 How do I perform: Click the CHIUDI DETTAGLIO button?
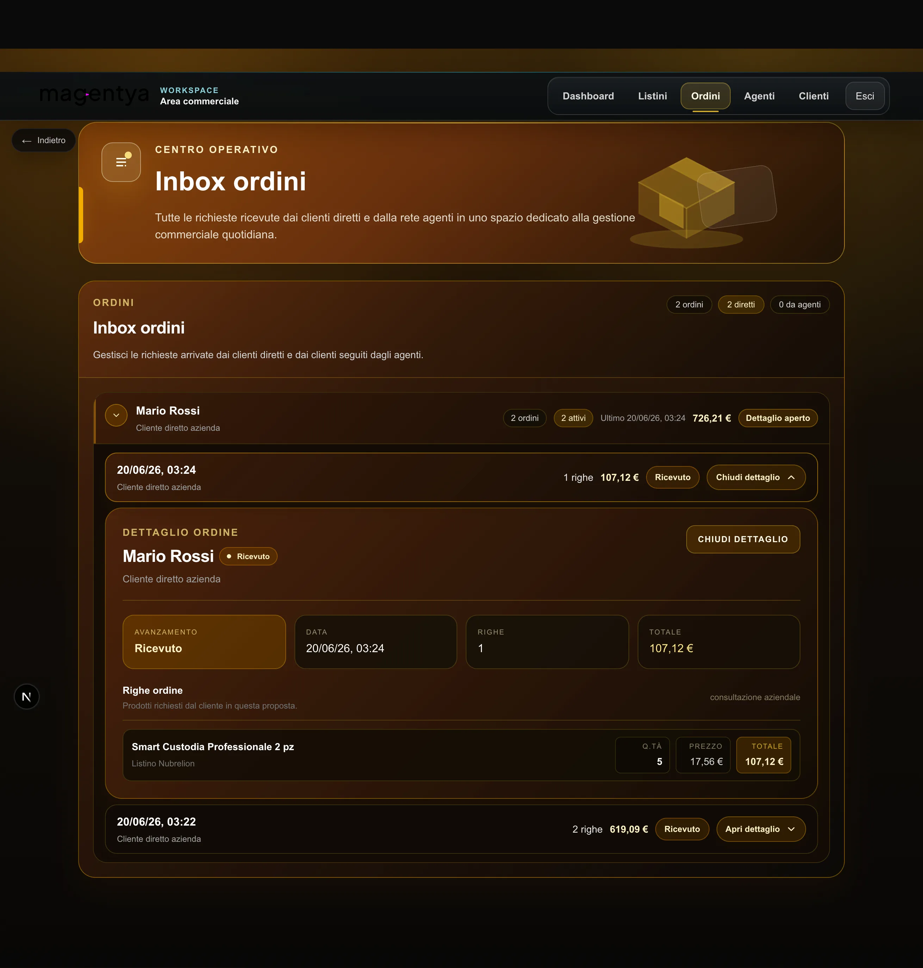click(743, 539)
